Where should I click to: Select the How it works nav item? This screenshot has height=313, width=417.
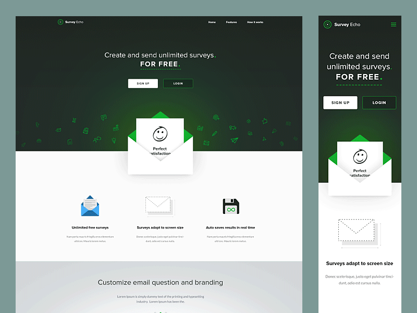(255, 22)
